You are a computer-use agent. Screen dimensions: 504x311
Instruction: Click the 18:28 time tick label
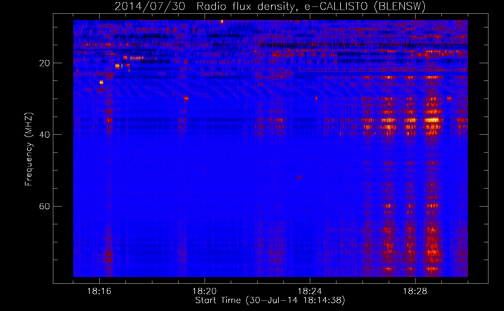(415, 291)
